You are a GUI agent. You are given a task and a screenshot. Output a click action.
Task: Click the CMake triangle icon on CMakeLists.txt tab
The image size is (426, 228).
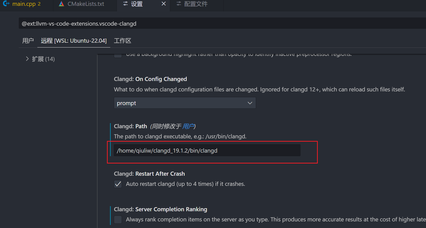[x=61, y=4]
